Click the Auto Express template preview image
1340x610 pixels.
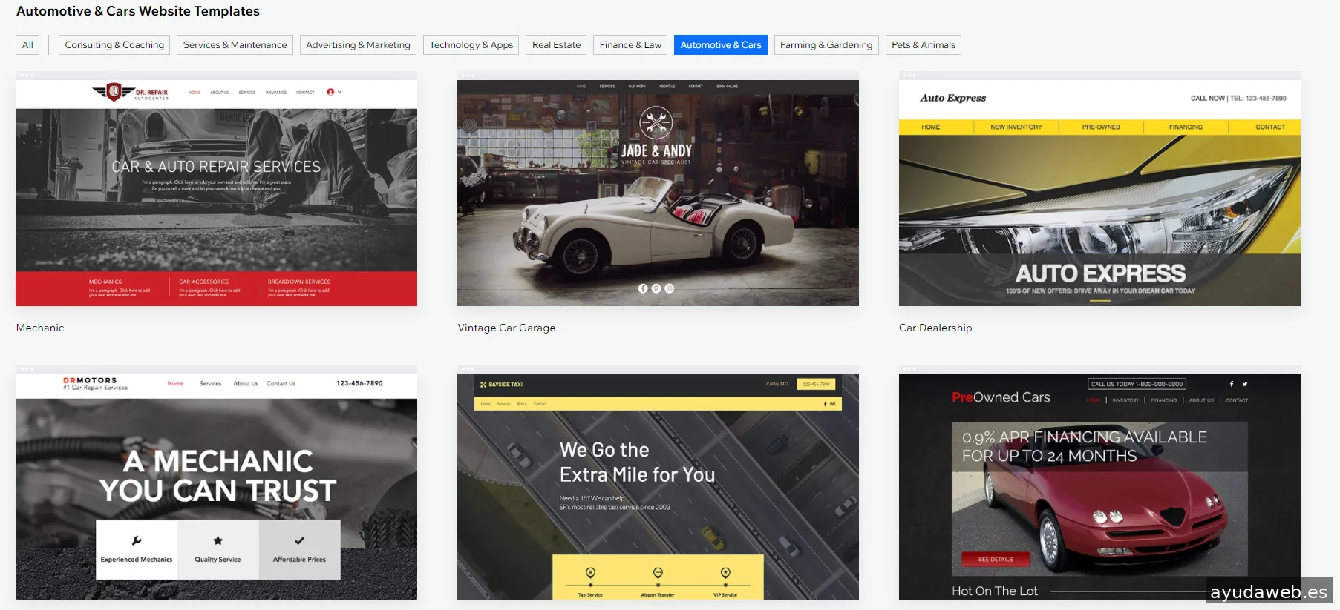tap(1099, 193)
